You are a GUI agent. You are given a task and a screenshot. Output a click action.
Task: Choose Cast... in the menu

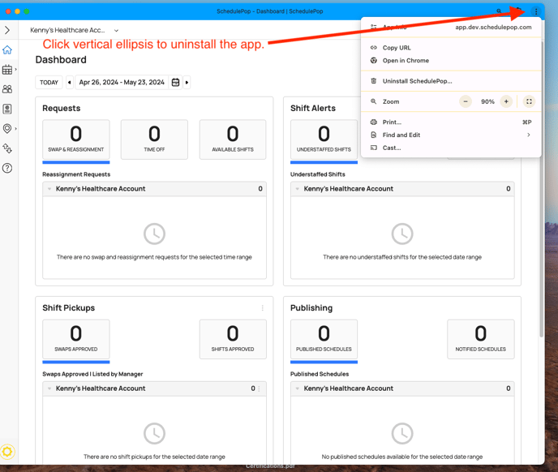pyautogui.click(x=451, y=148)
